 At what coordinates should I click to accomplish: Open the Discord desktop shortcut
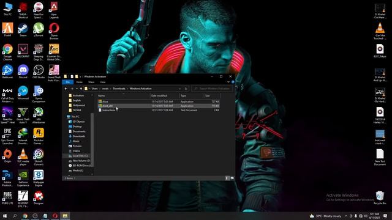click(23, 71)
